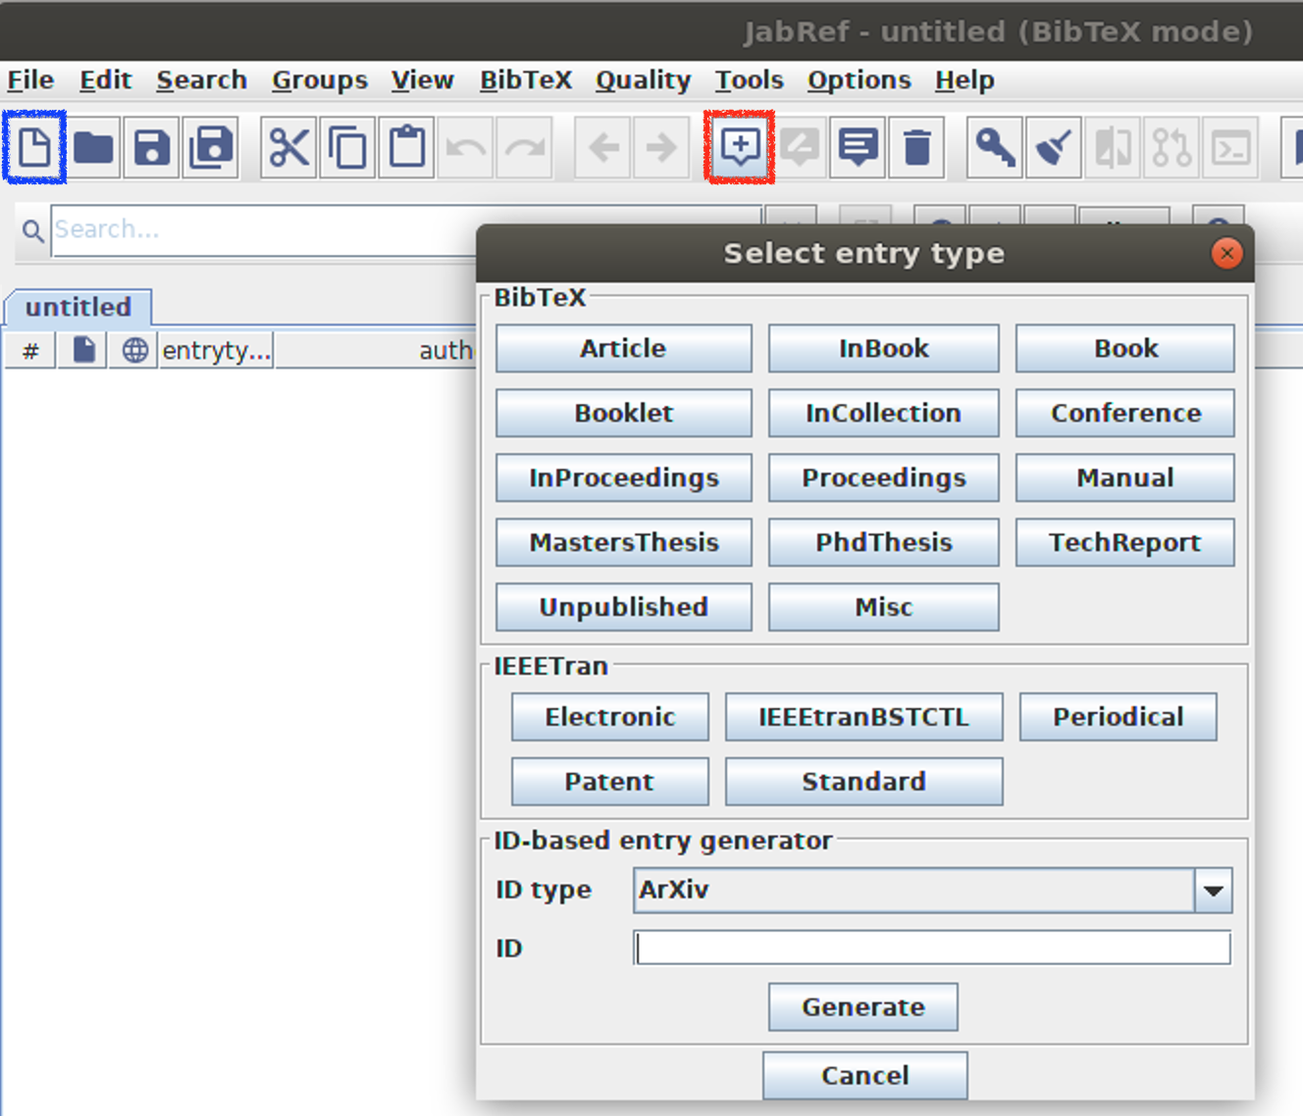
Task: Select the InCollection entry type
Action: click(884, 413)
